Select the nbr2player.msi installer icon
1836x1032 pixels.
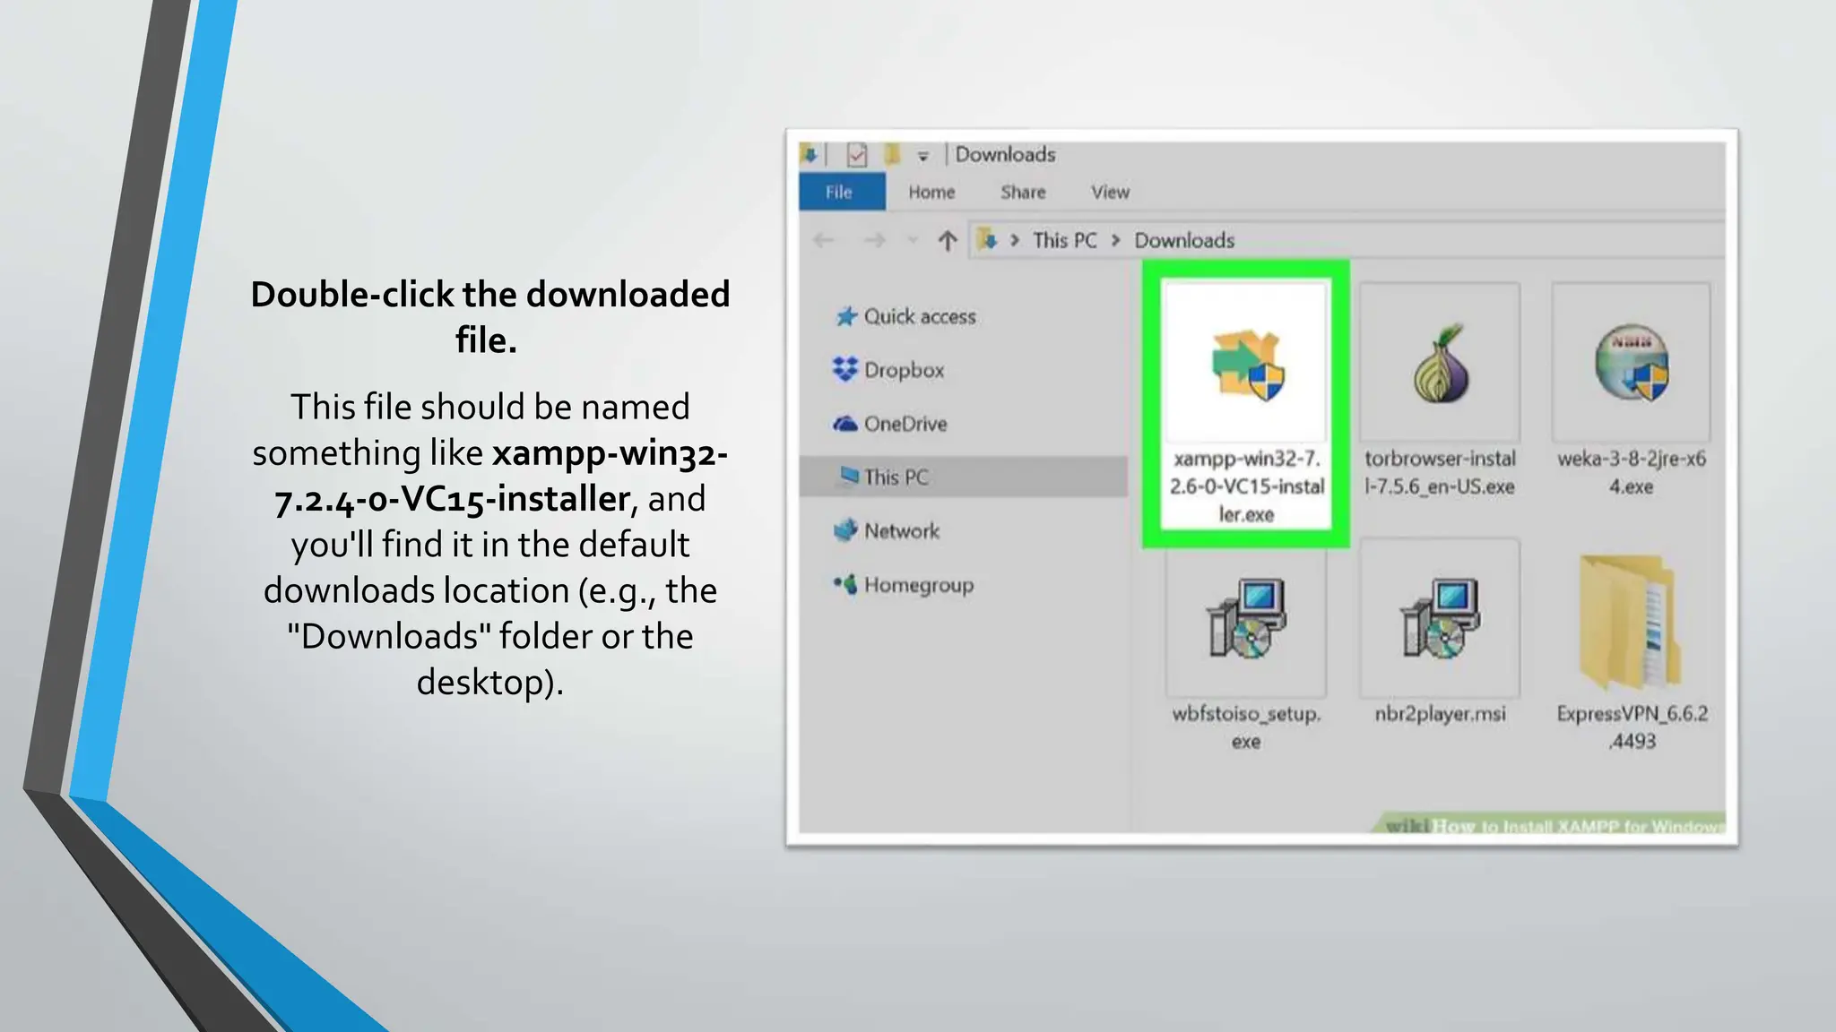point(1440,618)
